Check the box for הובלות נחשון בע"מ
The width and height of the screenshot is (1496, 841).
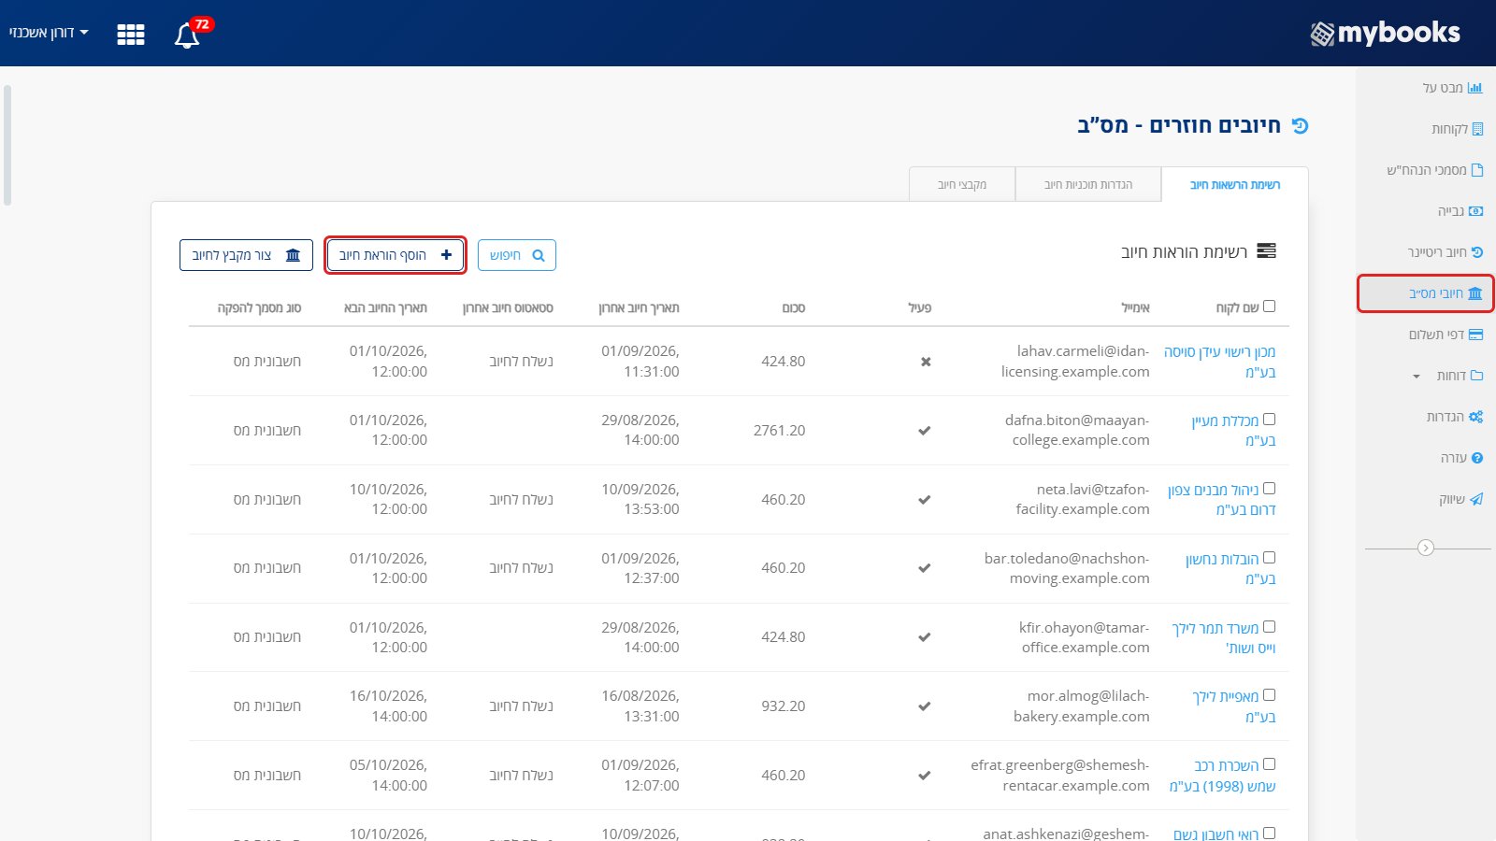[1269, 558]
